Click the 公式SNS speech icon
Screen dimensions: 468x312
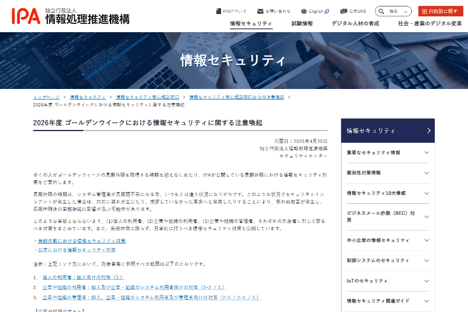pyautogui.click(x=343, y=11)
